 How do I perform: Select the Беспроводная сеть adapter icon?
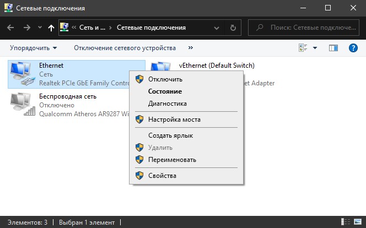[23, 105]
